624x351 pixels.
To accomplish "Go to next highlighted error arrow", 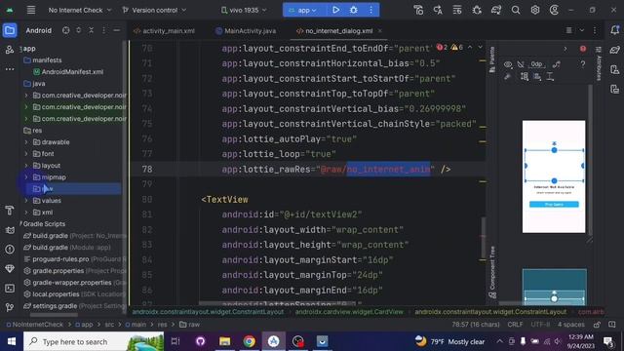I will pos(481,48).
